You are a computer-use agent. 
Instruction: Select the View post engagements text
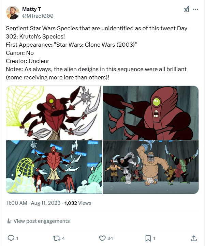(42, 221)
